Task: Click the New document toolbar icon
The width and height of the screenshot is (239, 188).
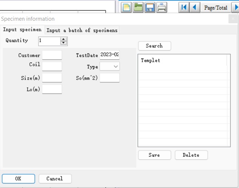Action: click(x=126, y=7)
